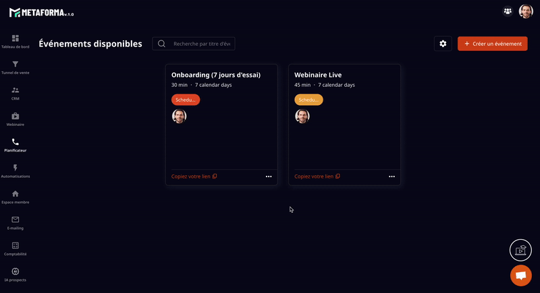Expand Onboarding card three-dot menu
The width and height of the screenshot is (540, 293).
[269, 176]
